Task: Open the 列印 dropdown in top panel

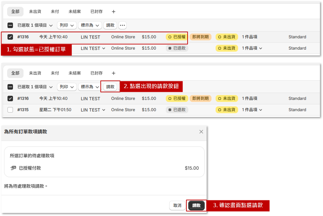Action: (x=66, y=25)
